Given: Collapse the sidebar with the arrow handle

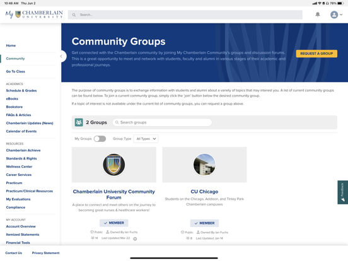Looking at the screenshot, I should [x=61, y=56].
